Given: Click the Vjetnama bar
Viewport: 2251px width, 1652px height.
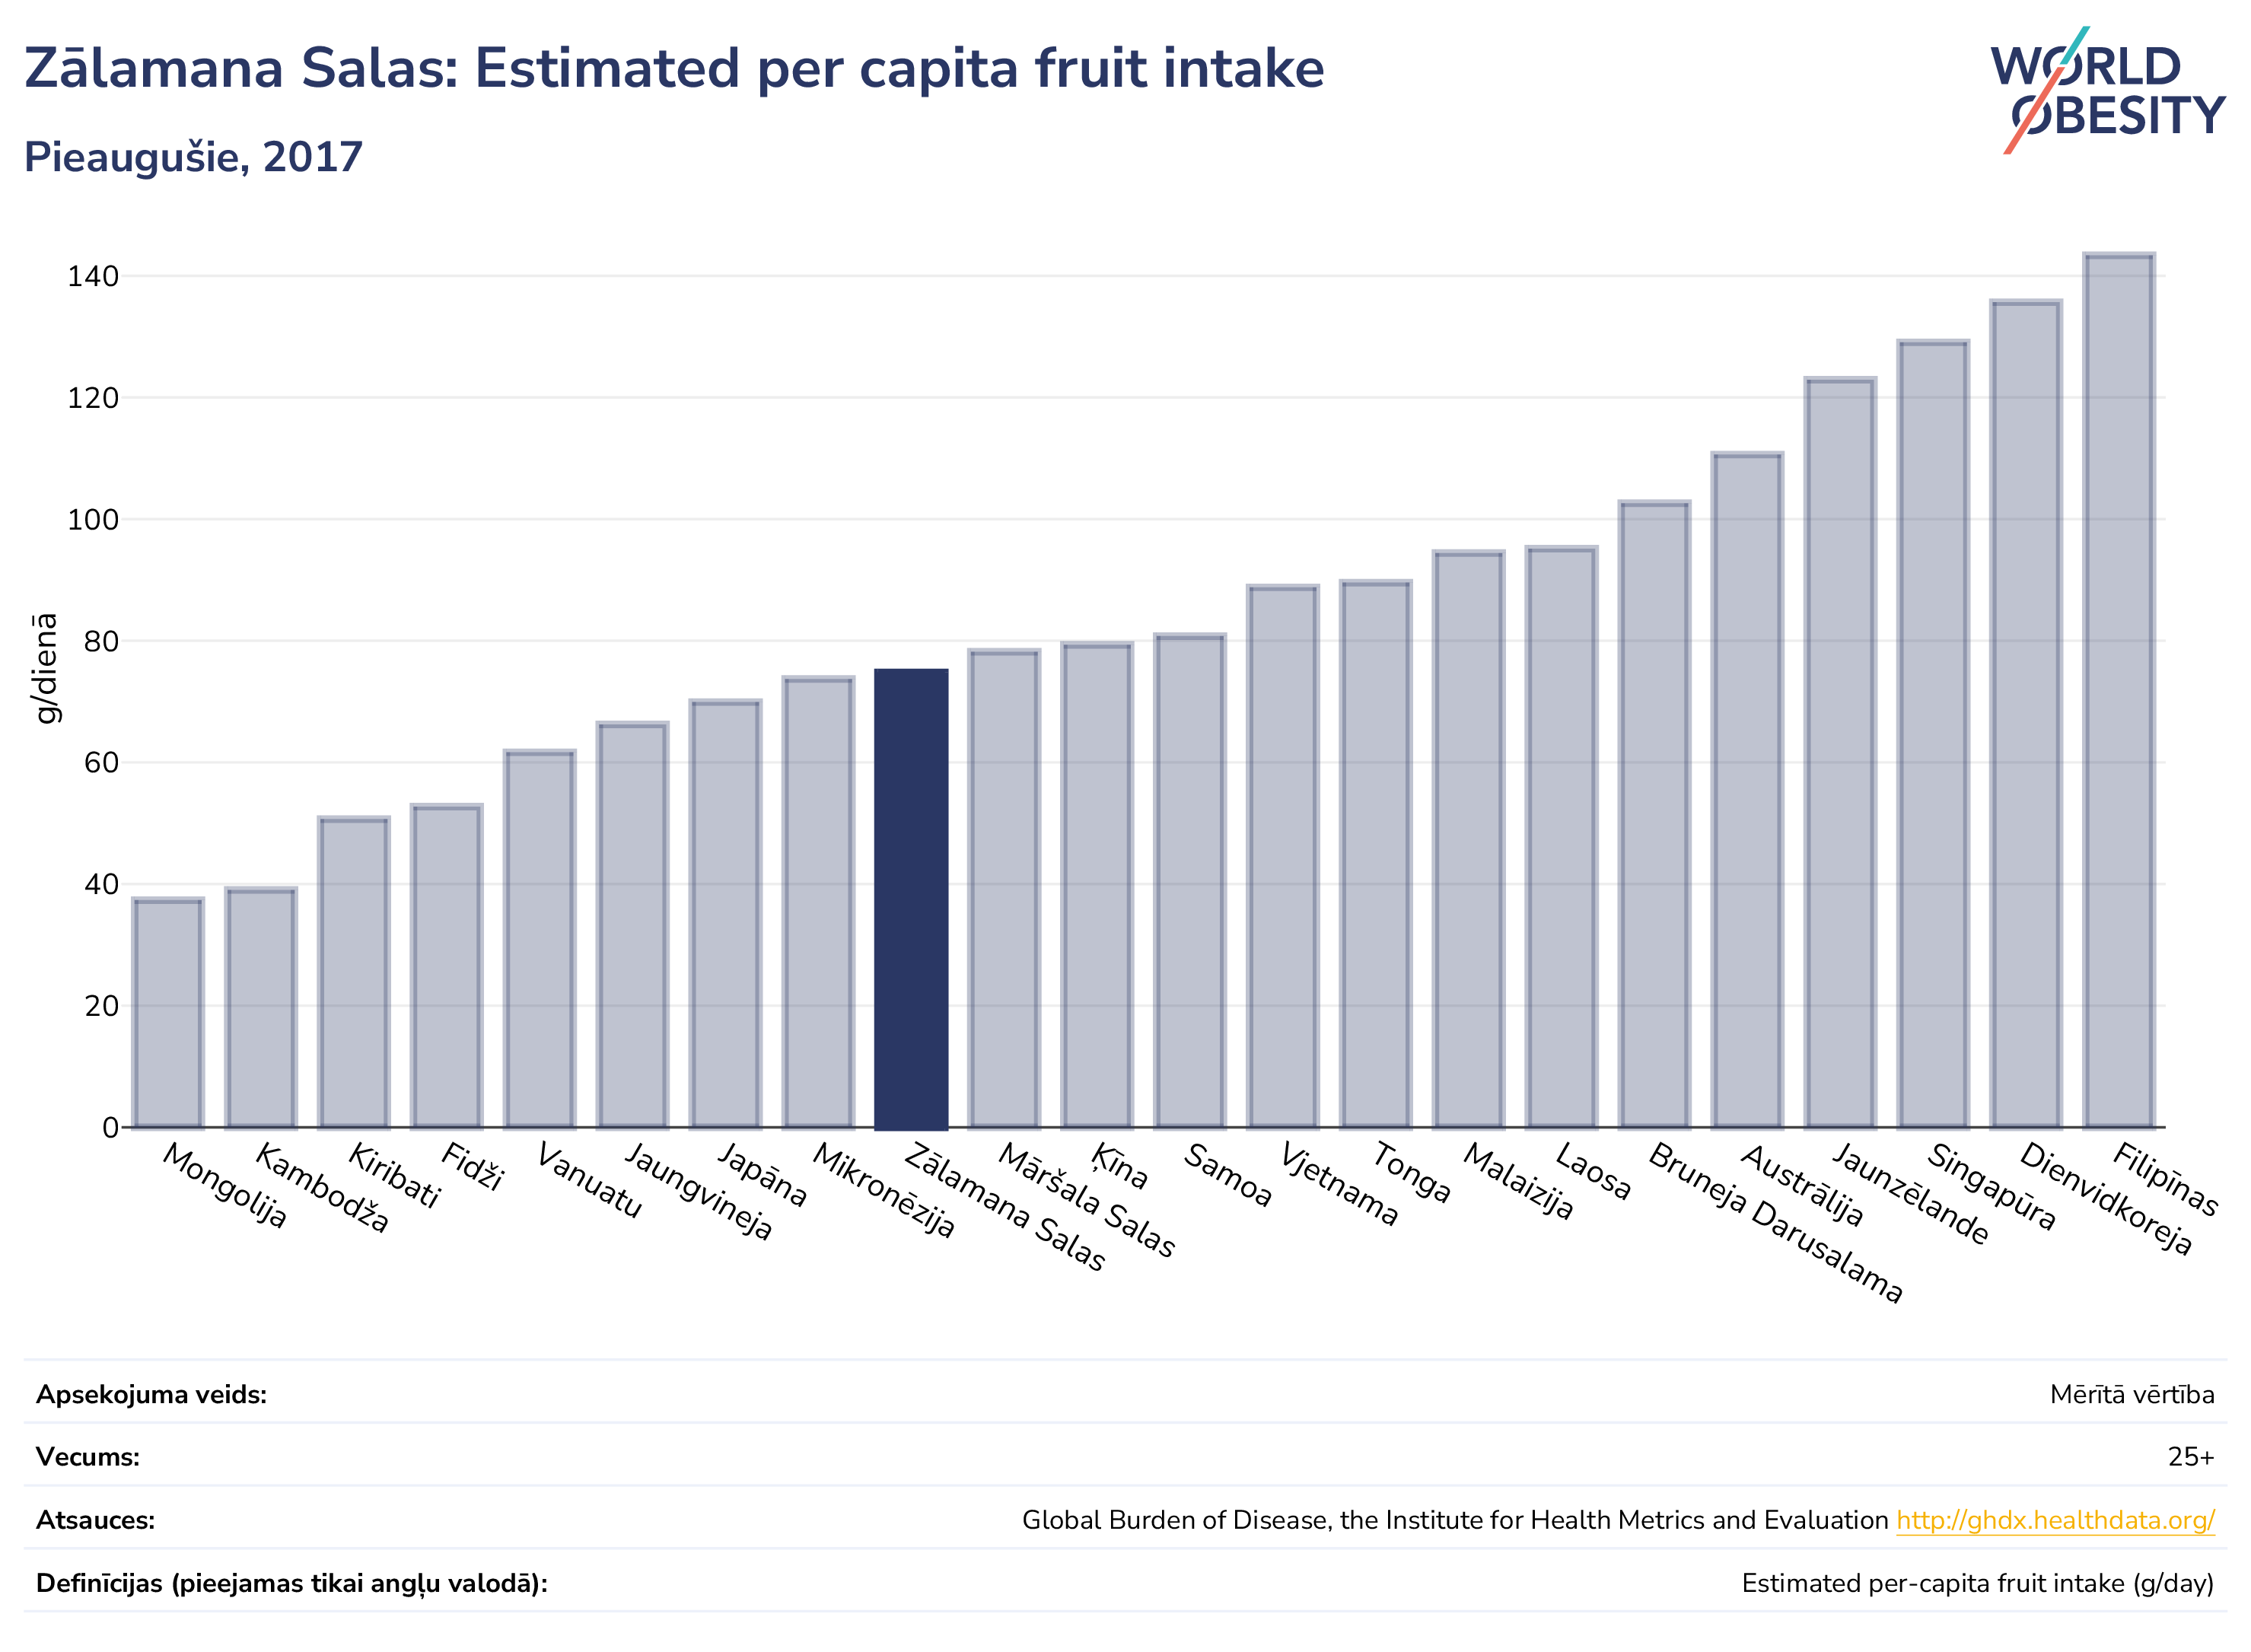Looking at the screenshot, I should [1282, 857].
